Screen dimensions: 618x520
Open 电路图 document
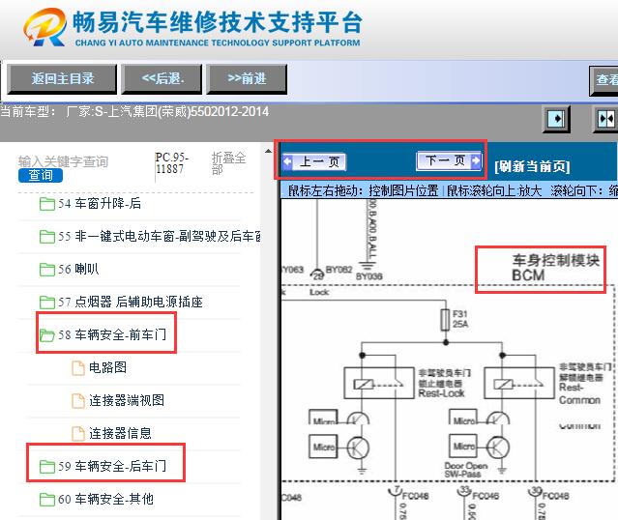[108, 367]
